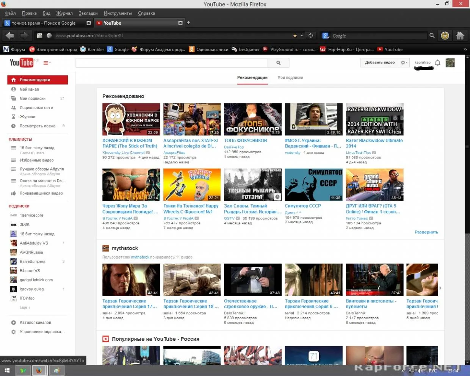
Task: Click the Firefox home icon
Action: click(460, 36)
